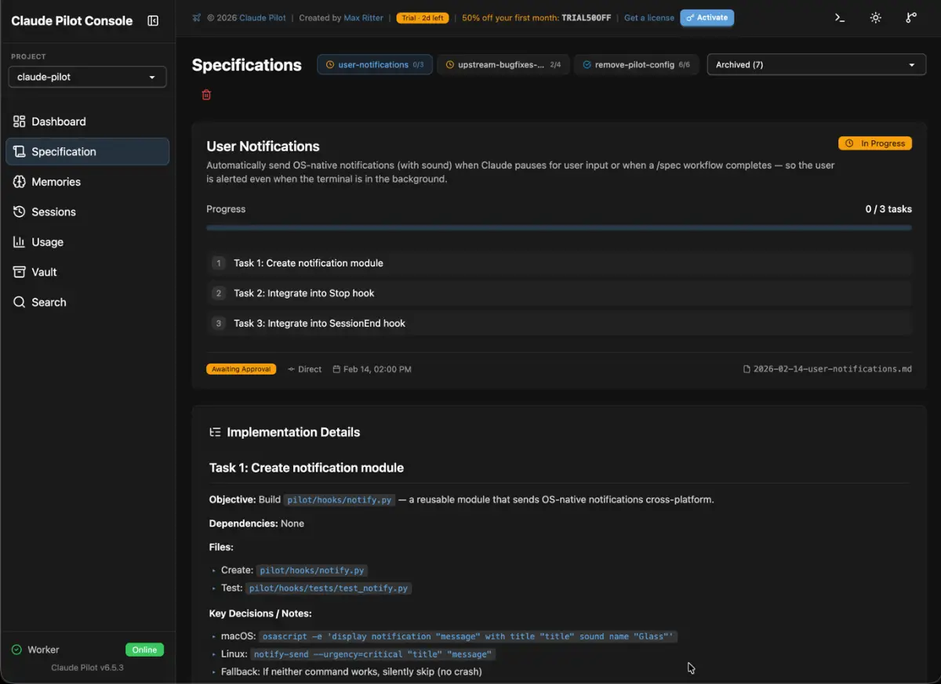941x684 pixels.
Task: Open the Sessions section
Action: [53, 212]
